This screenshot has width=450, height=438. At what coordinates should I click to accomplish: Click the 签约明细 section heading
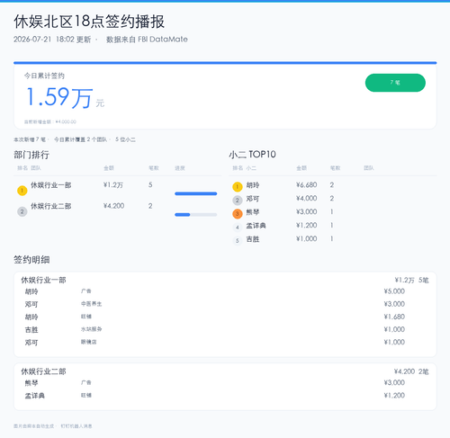[31, 260]
